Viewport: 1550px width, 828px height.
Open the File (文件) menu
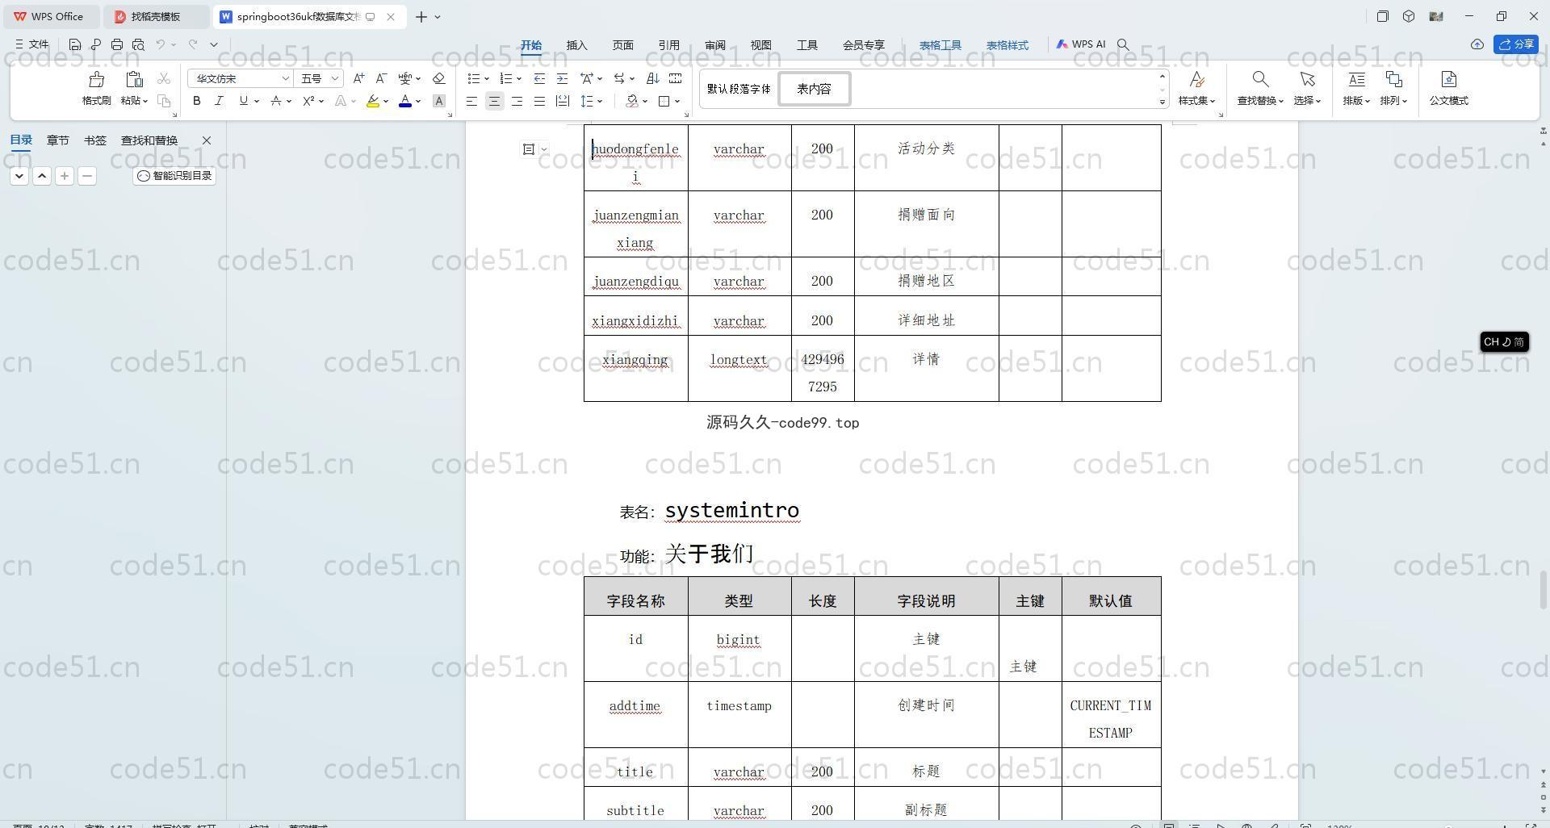32,44
